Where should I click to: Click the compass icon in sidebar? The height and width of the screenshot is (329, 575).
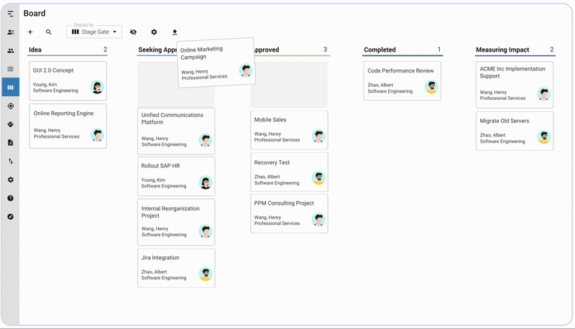point(10,217)
